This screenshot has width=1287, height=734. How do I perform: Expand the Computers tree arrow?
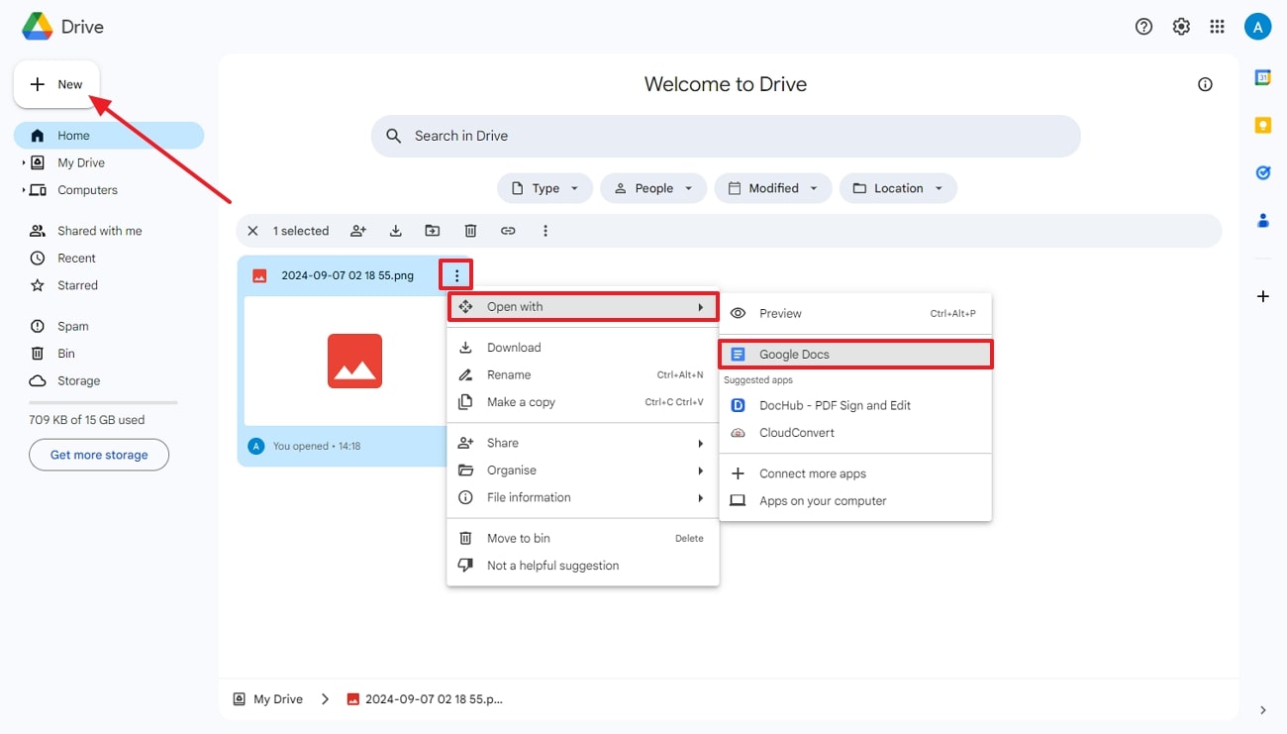coord(24,190)
